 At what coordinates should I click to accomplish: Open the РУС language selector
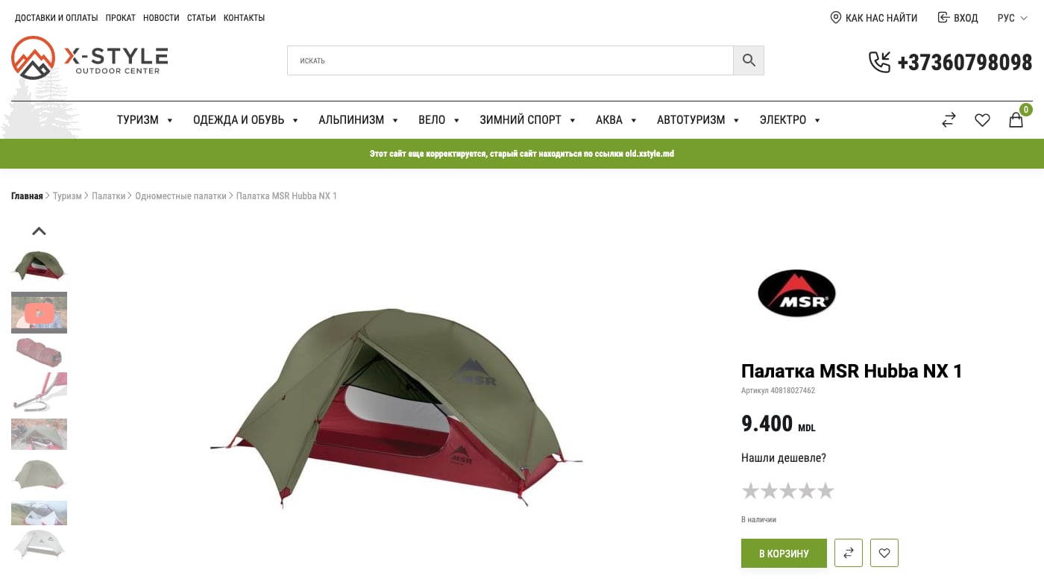click(x=1012, y=18)
